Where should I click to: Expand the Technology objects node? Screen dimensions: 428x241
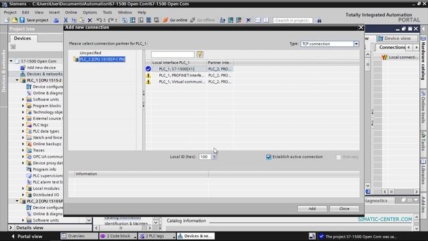pyautogui.click(x=23, y=112)
